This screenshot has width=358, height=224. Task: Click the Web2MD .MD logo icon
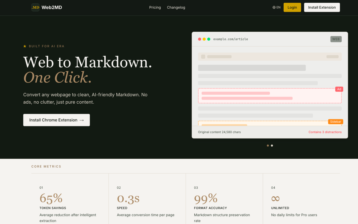(35, 8)
